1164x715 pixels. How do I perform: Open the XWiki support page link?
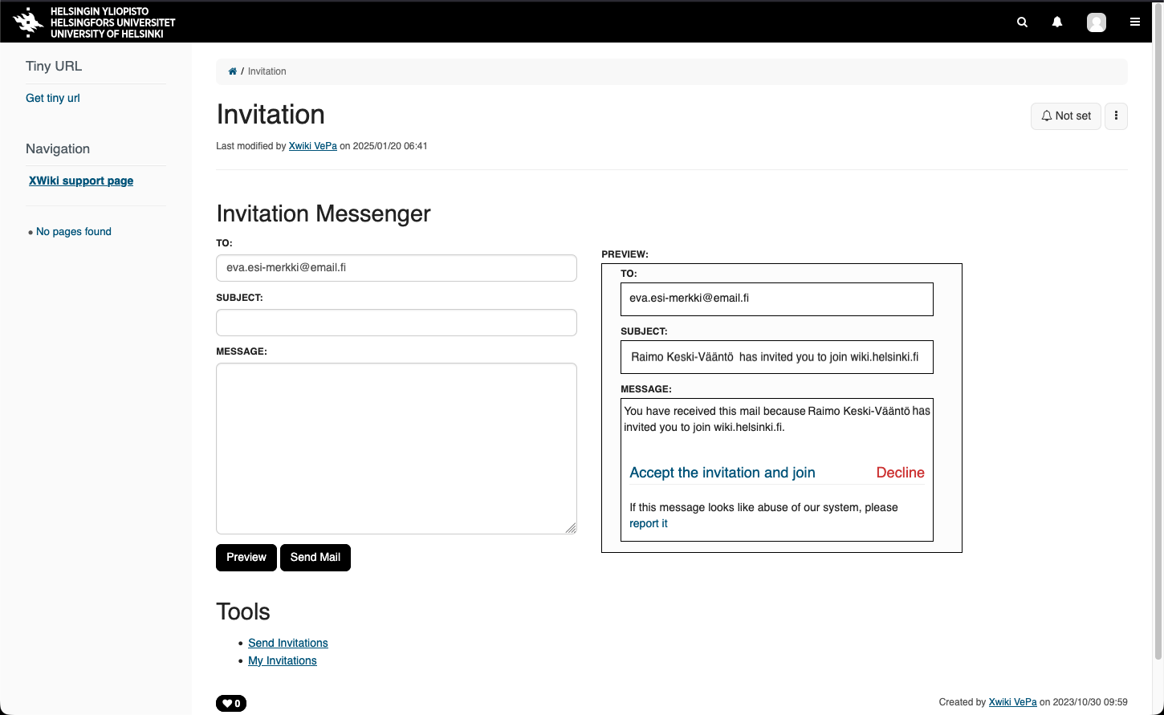[81, 181]
